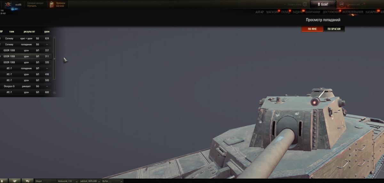
Task: Click hits list scrollbar down arrow
Action: coord(54,93)
